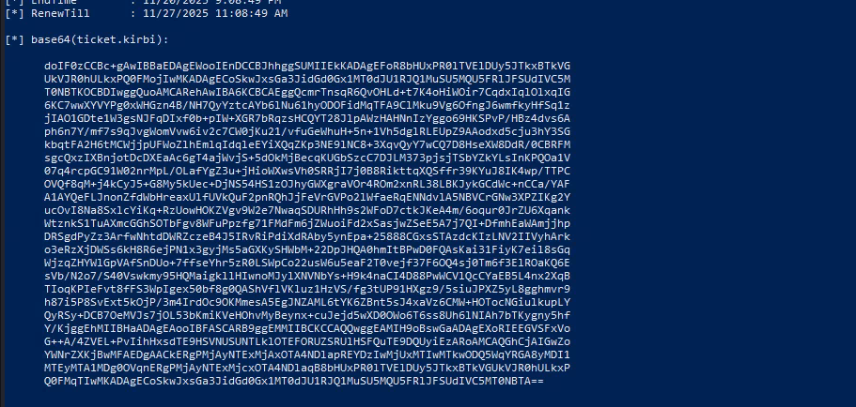The image size is (856, 407).
Task: Click the base64 line starting A1AYQeFLJnonZfdWb
Action: [x=307, y=197]
